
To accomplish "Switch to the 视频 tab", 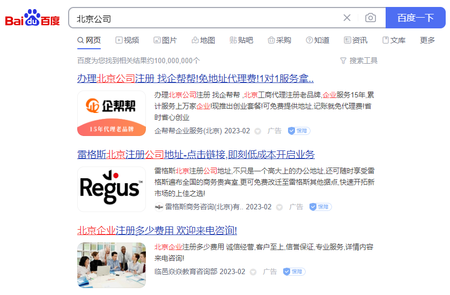I will (128, 40).
